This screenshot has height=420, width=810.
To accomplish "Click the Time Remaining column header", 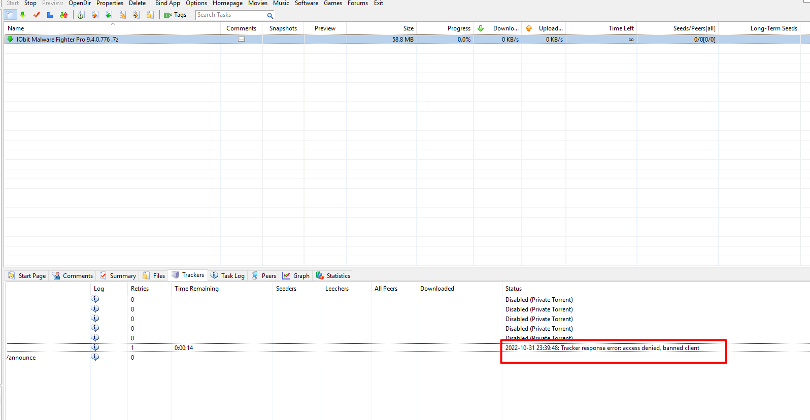I will 196,289.
